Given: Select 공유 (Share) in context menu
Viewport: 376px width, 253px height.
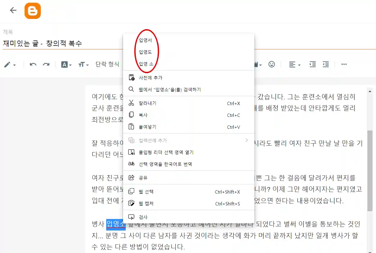Looking at the screenshot, I should point(189,178).
